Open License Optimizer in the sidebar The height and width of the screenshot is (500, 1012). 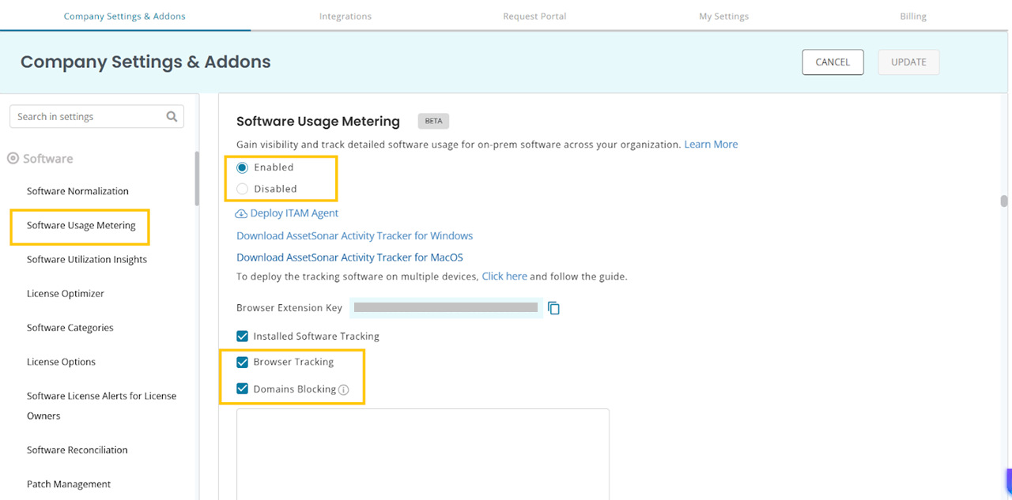[66, 294]
